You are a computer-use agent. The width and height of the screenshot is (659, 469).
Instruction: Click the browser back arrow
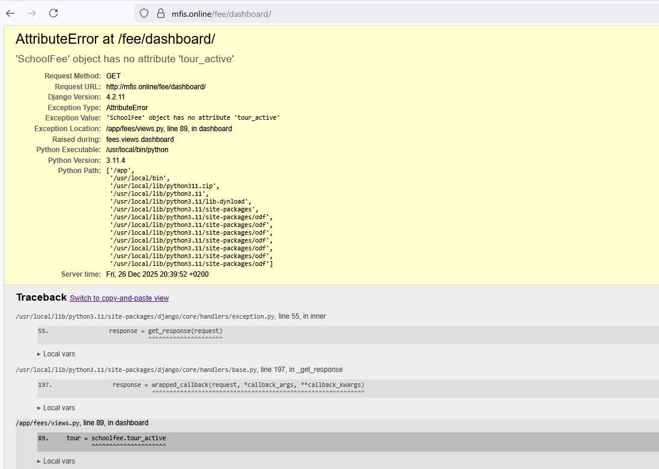click(10, 13)
